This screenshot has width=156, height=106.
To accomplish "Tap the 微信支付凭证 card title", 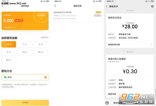I will [x=115, y=18].
